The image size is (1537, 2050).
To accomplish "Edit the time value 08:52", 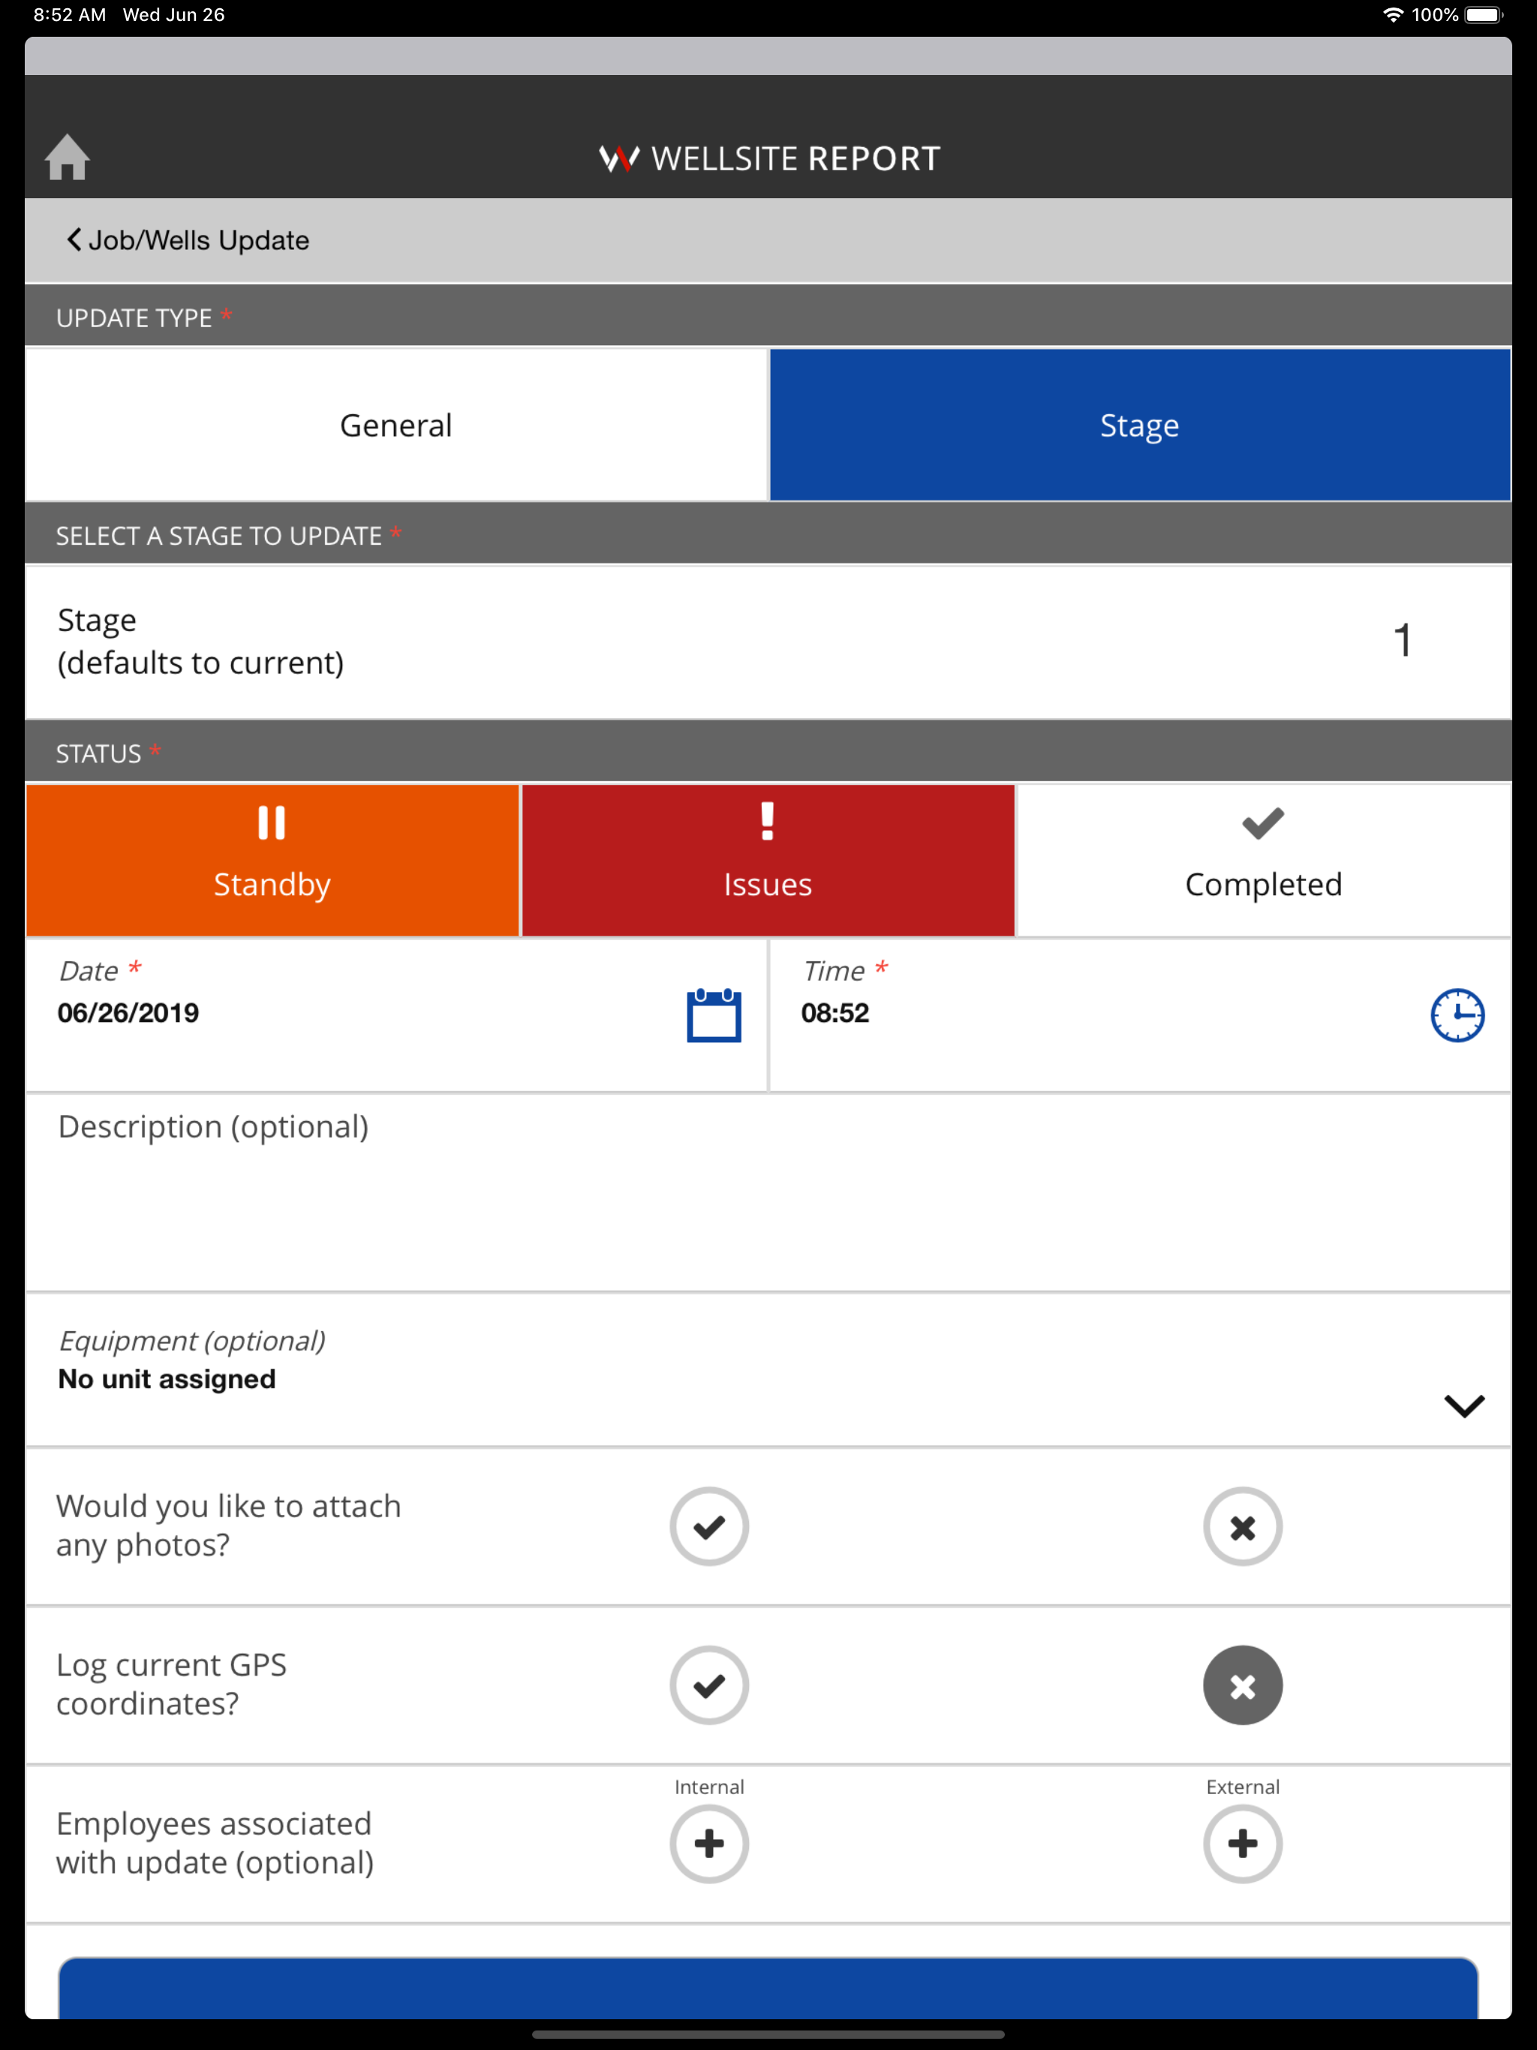I will [x=835, y=1013].
